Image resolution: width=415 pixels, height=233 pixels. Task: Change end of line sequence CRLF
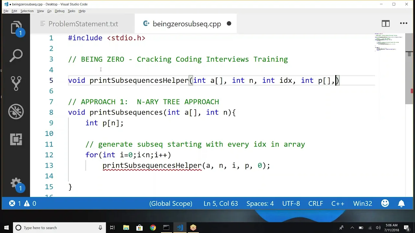(315, 204)
